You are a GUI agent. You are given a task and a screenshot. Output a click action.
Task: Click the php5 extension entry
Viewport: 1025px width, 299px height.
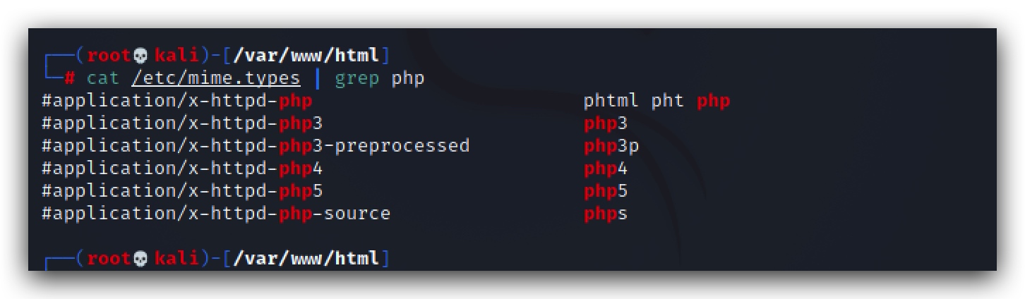(606, 191)
